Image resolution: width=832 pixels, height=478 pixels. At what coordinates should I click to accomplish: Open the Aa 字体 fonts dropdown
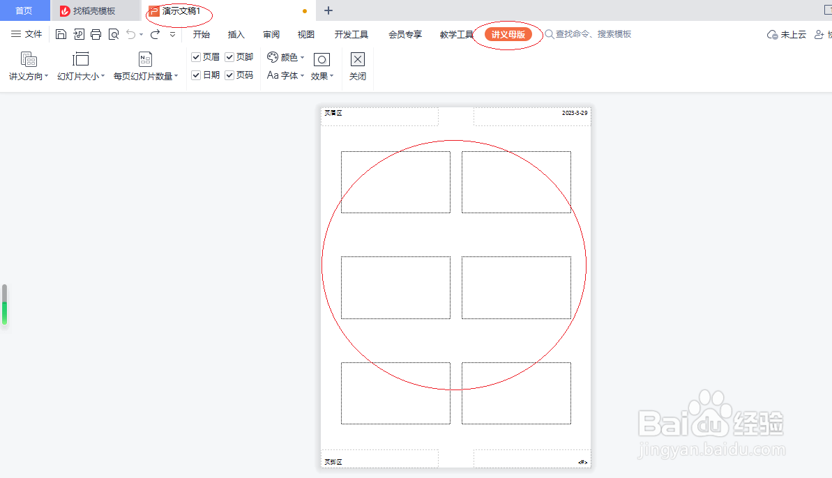click(285, 75)
